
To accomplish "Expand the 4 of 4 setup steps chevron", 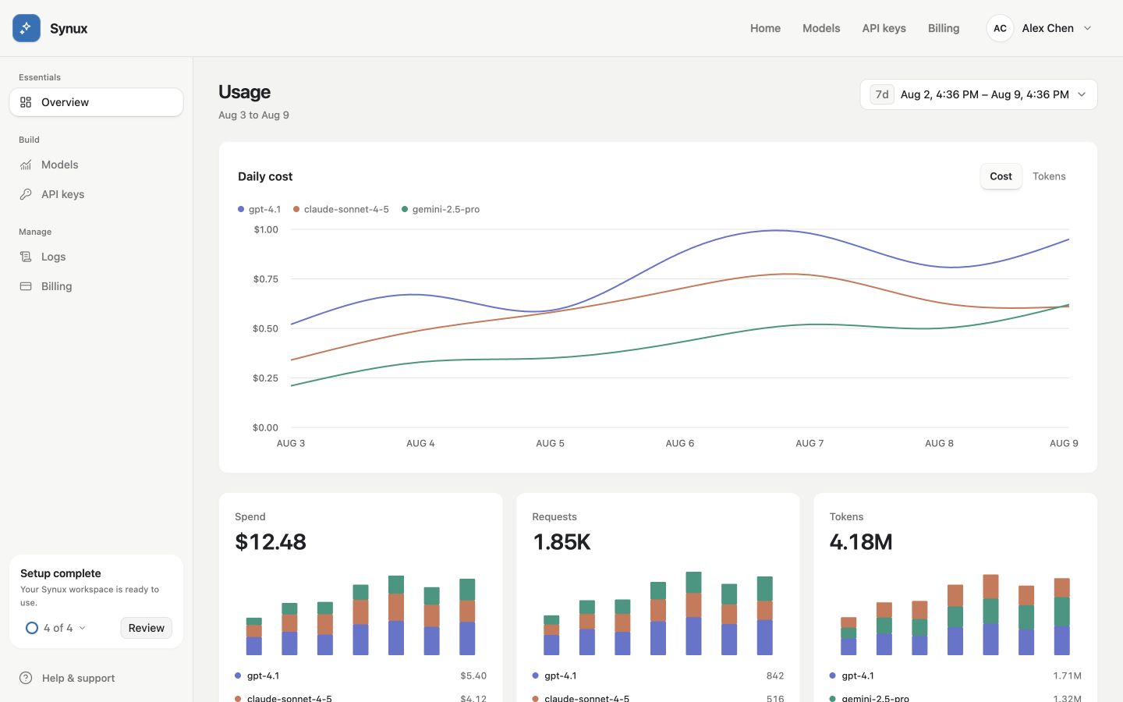I will 82,628.
